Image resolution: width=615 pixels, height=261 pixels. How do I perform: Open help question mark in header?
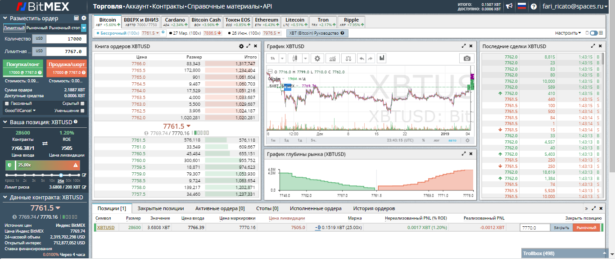coord(534,7)
